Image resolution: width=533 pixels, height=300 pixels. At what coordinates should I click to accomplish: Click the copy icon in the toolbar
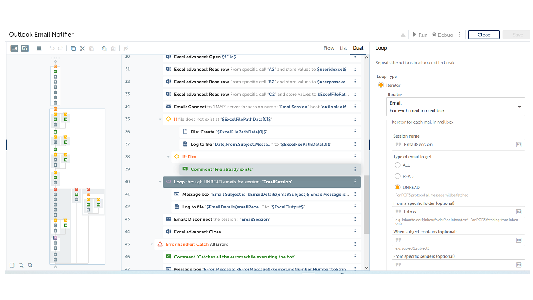(x=73, y=48)
